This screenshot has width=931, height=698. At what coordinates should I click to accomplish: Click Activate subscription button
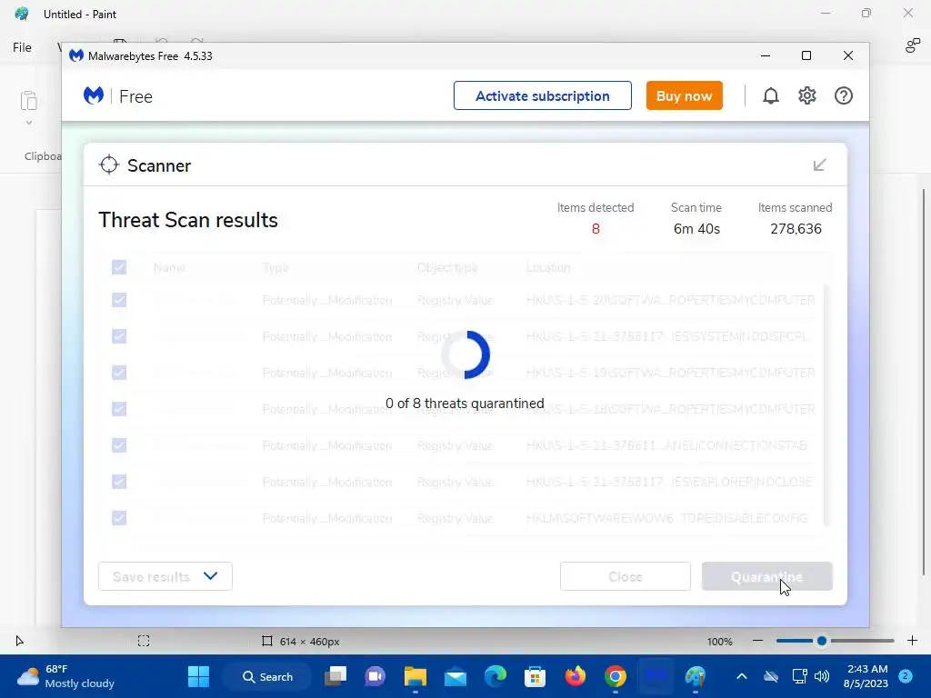[x=542, y=95]
